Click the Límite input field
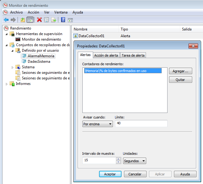The height and width of the screenshot is (184, 203). (x=141, y=123)
